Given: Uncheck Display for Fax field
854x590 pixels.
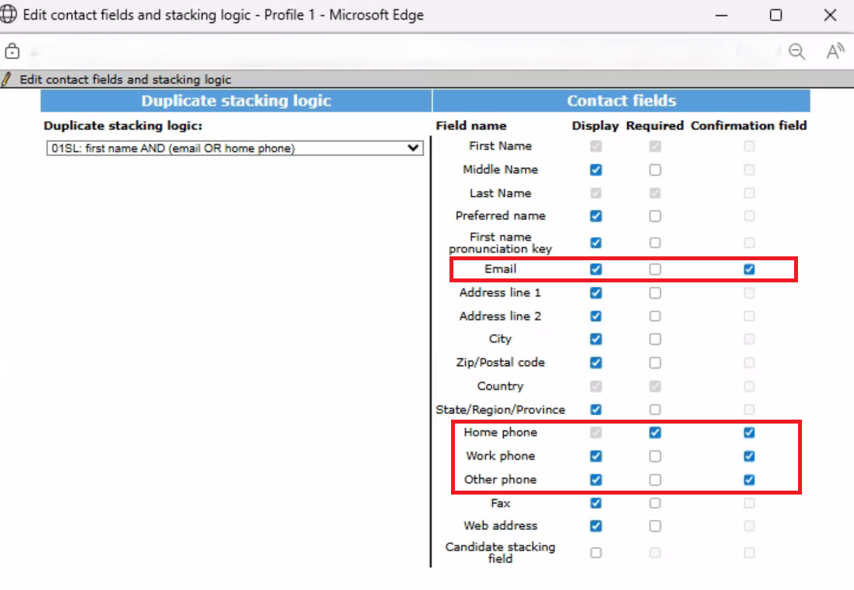Looking at the screenshot, I should point(595,503).
